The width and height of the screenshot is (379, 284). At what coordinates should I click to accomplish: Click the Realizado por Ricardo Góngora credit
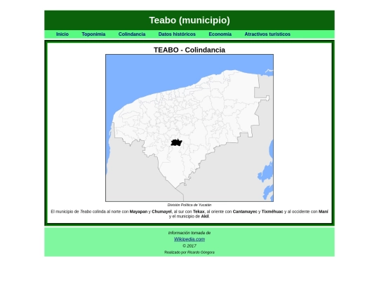pos(189,252)
